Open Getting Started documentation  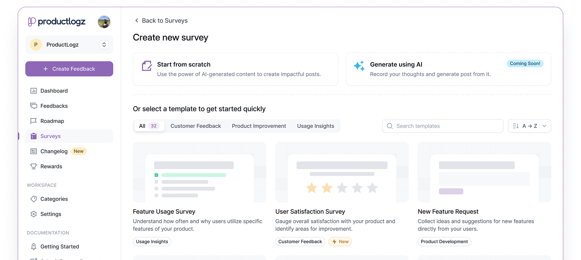[x=69, y=247]
